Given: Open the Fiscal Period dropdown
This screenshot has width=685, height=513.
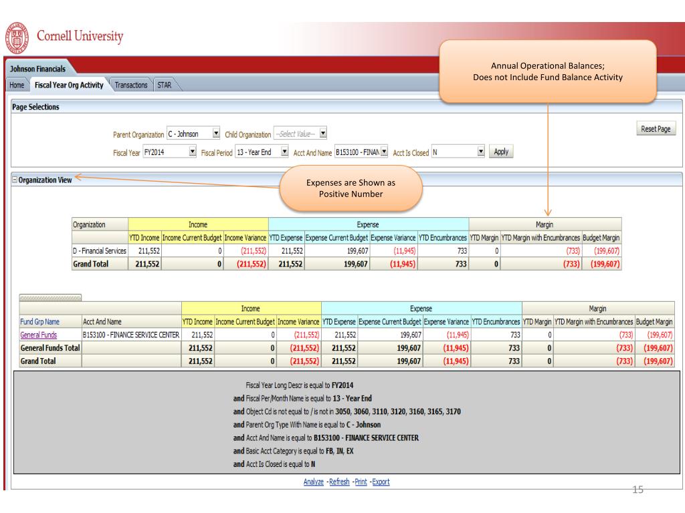Looking at the screenshot, I should coord(285,152).
